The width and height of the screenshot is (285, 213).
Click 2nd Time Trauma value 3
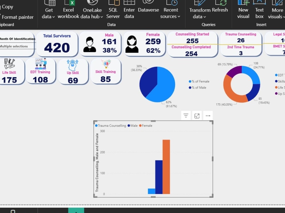(x=241, y=53)
